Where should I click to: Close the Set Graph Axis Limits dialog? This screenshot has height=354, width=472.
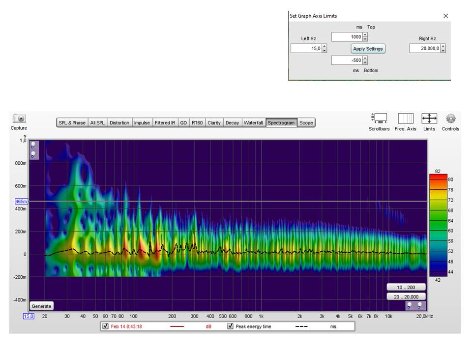point(445,16)
